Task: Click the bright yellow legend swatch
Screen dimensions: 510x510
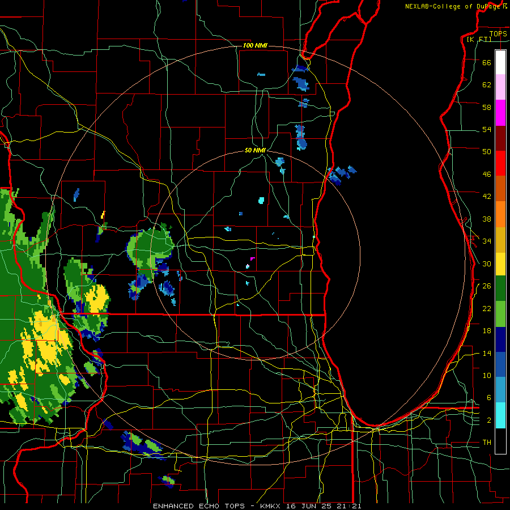Action: [500, 264]
